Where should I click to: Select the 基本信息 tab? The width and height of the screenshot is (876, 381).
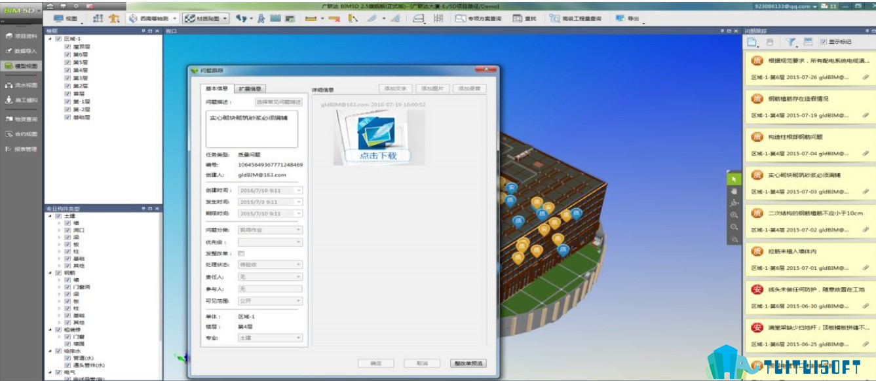point(217,88)
